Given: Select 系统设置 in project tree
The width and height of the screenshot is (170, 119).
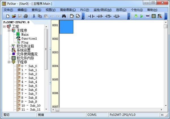Looking at the screenshot, I should (24, 50).
